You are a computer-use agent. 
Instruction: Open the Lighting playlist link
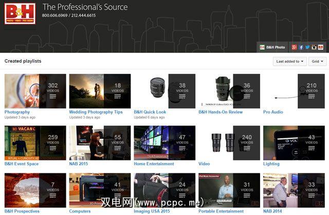[271, 164]
